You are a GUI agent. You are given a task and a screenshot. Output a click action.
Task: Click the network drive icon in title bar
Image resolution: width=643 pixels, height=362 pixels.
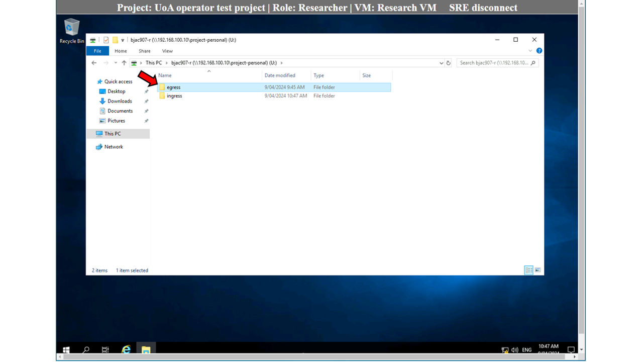tap(93, 40)
